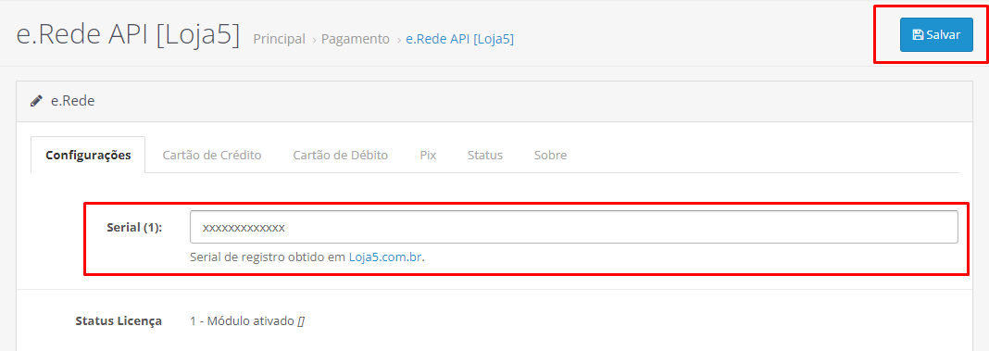The height and width of the screenshot is (351, 989).
Task: Navigate to Principal in the breadcrumb
Action: [x=280, y=39]
